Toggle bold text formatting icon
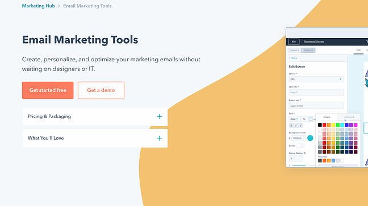The image size is (368, 206). [291, 125]
